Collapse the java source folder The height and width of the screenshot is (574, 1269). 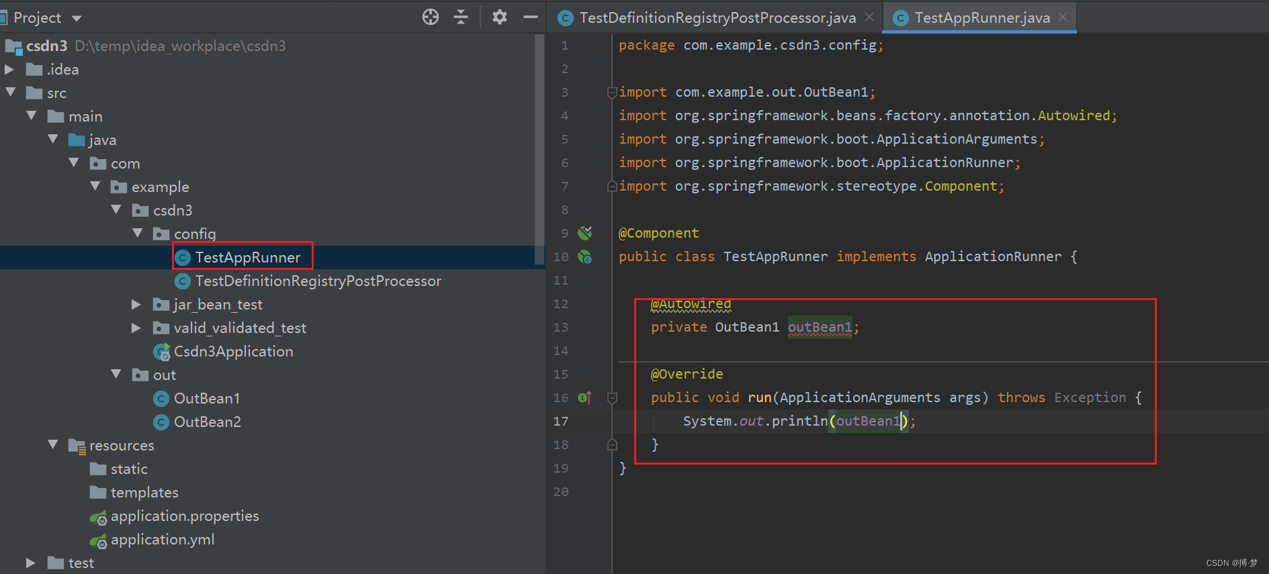coord(53,139)
